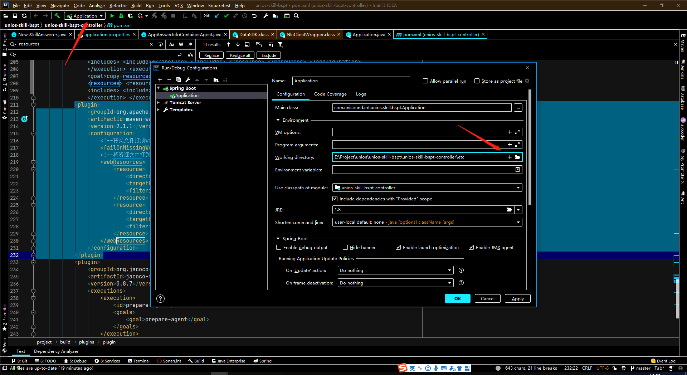
Task: Open the Application run configuration dropdown
Action: coord(85,16)
